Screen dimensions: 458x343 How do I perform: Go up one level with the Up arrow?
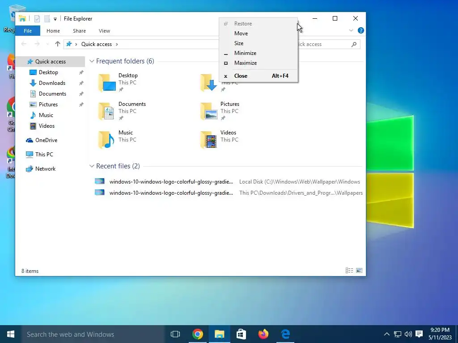[x=58, y=44]
